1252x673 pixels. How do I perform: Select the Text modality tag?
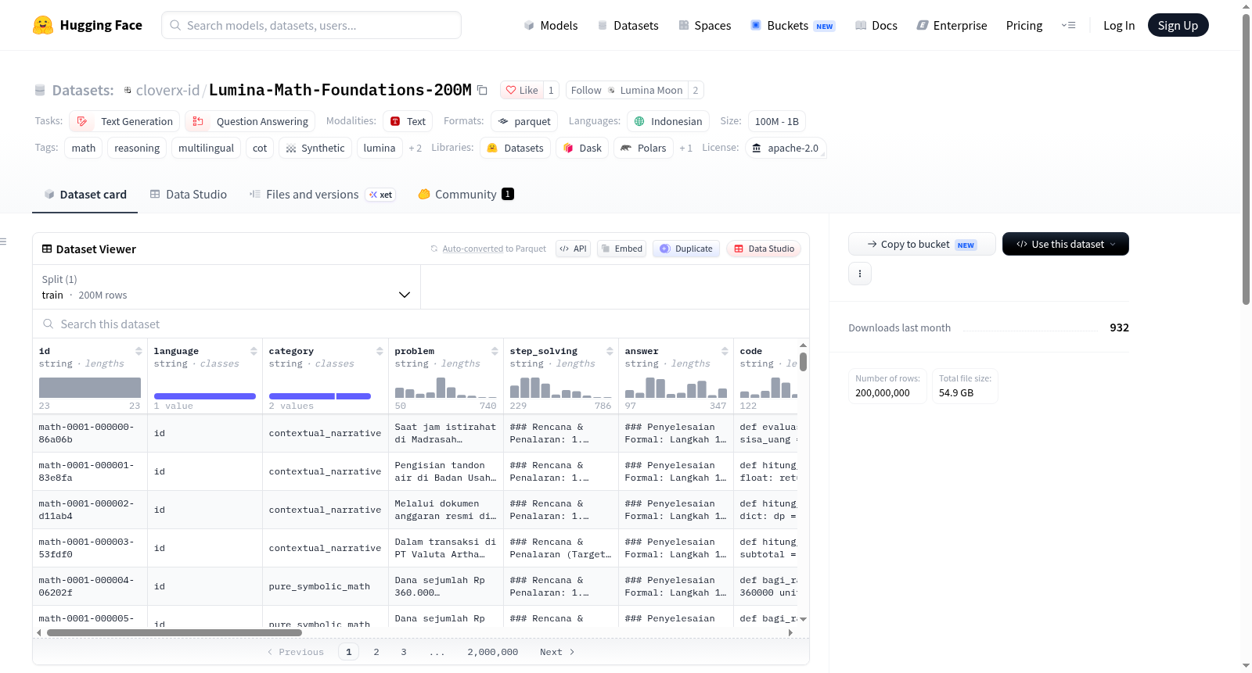pos(408,121)
